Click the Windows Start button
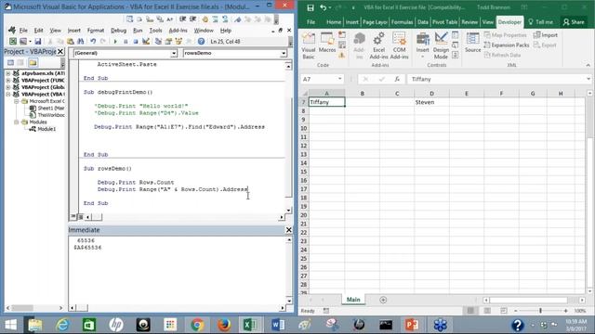 pos(10,325)
